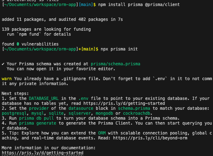Image resolution: width=213 pixels, height=156 pixels.
Task: Click the green DATABASE_URL variable name
Action: [44, 98]
